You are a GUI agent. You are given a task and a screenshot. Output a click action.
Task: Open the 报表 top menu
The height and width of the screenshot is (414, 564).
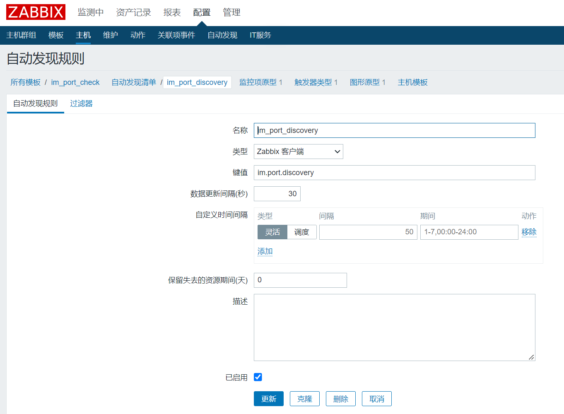172,12
